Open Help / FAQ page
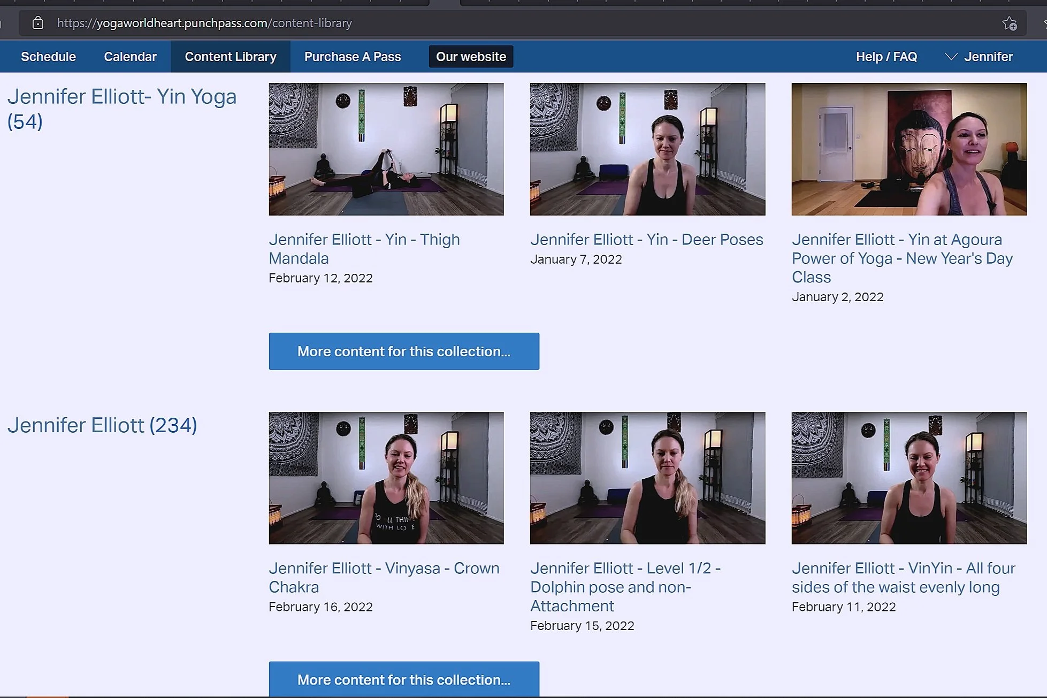Viewport: 1047px width, 698px height. 886,57
